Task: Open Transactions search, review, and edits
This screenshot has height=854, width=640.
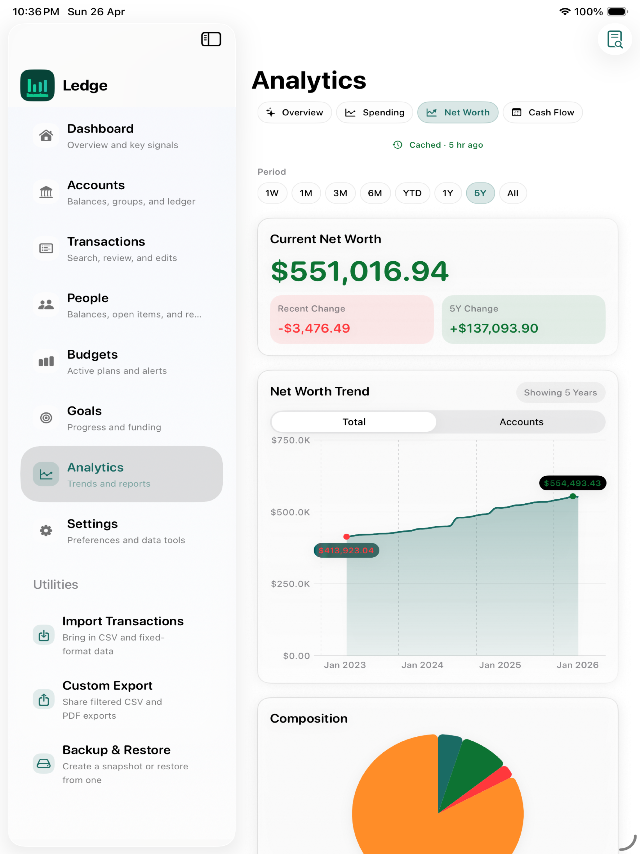Action: 122,248
